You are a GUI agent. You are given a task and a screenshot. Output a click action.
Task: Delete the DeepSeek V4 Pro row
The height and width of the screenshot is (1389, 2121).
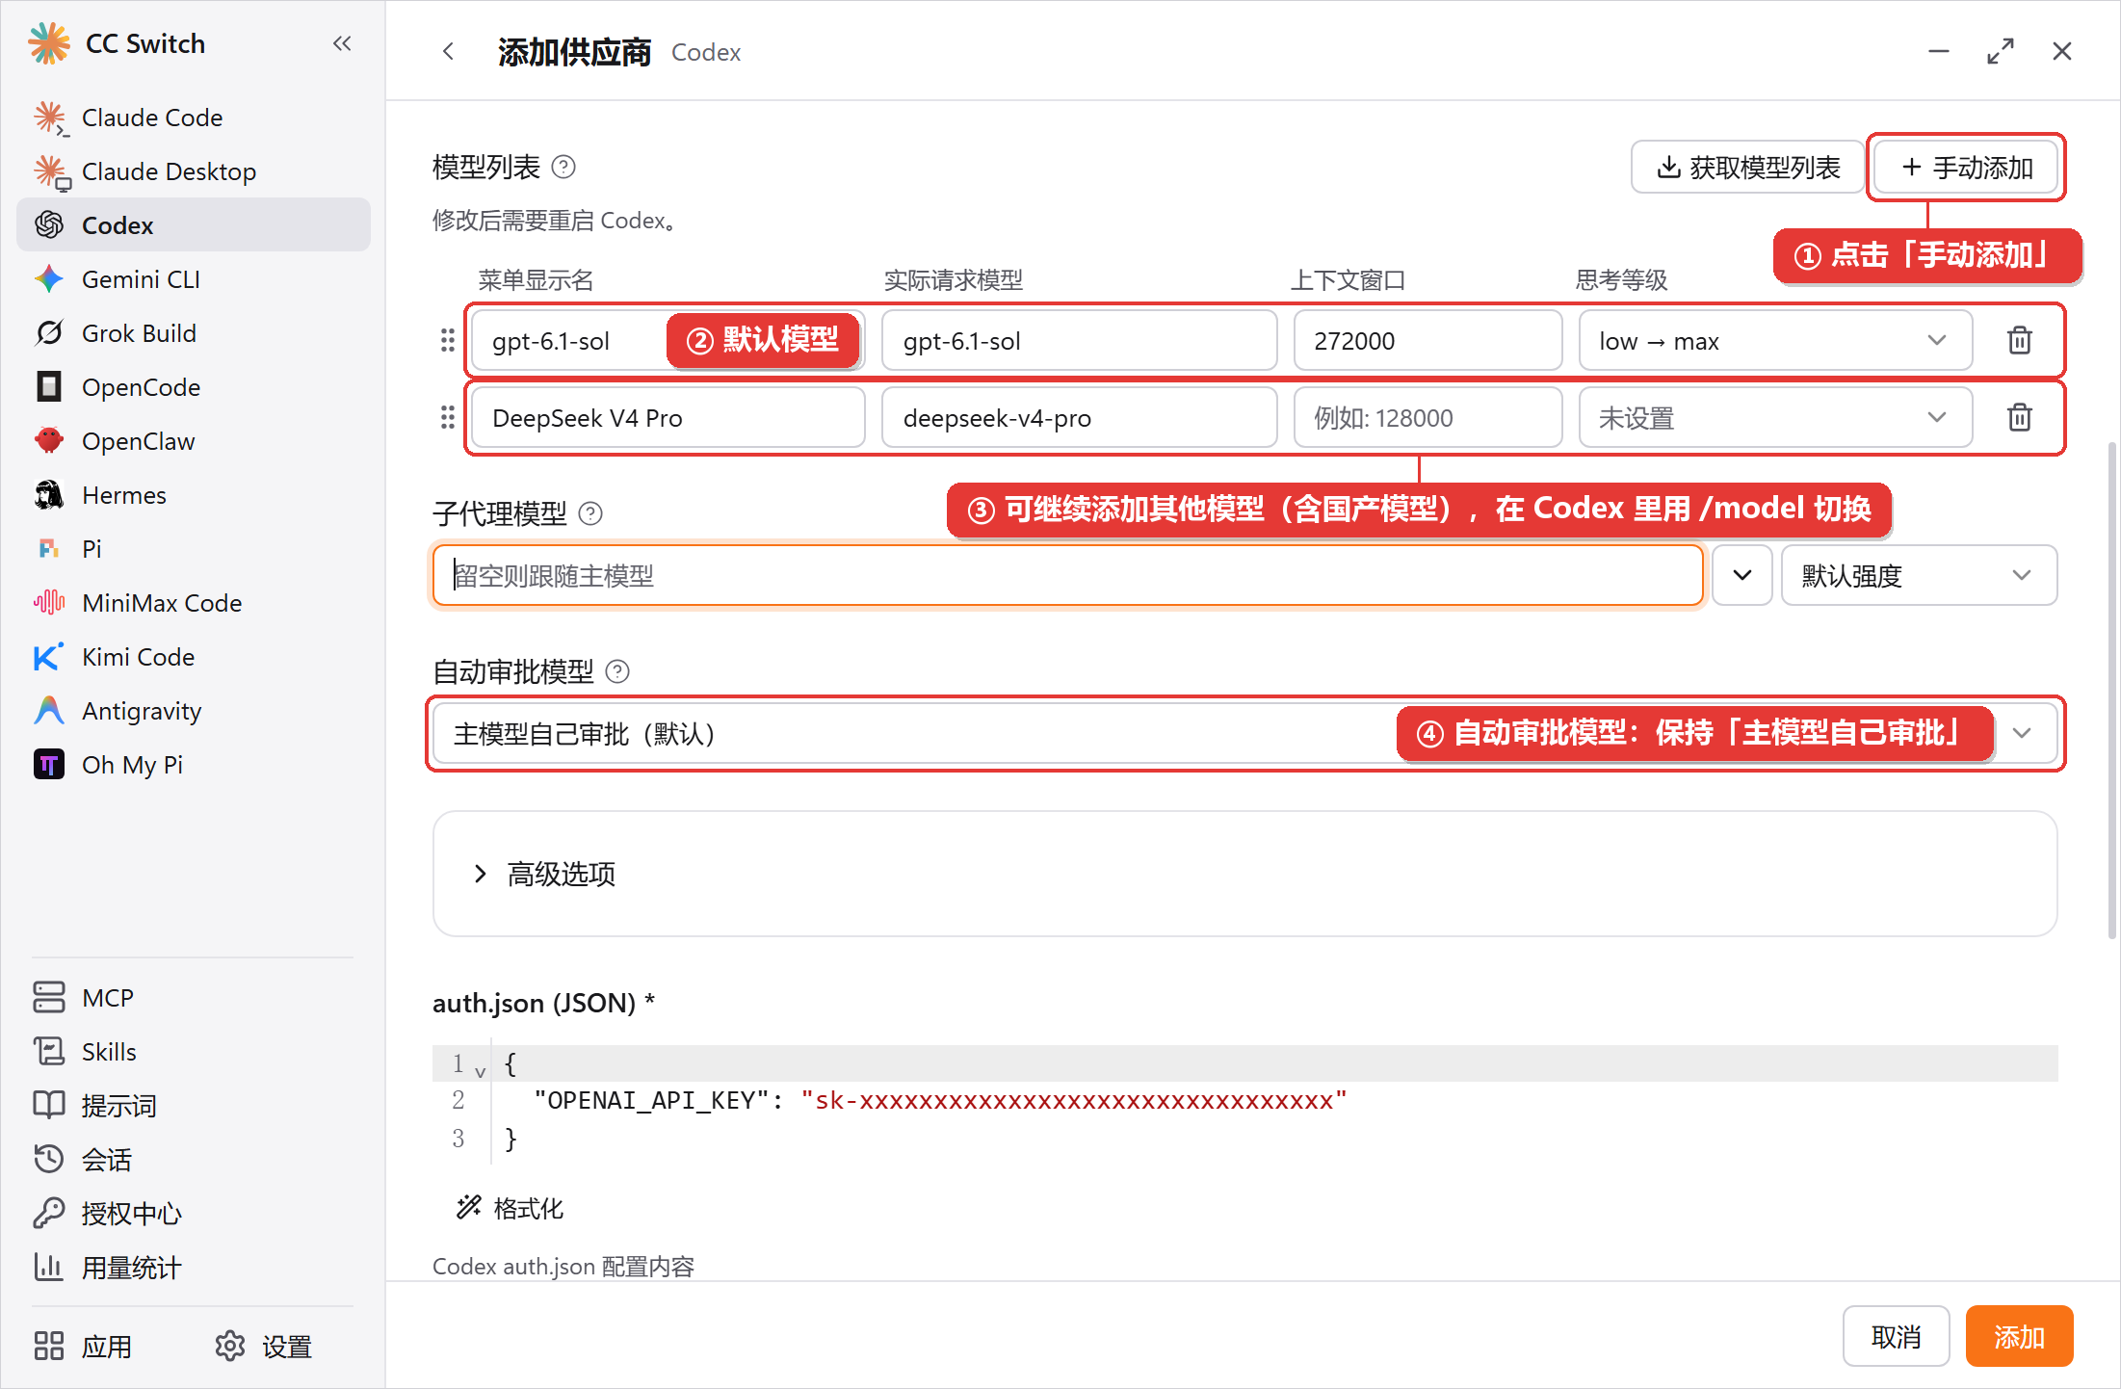point(2020,418)
